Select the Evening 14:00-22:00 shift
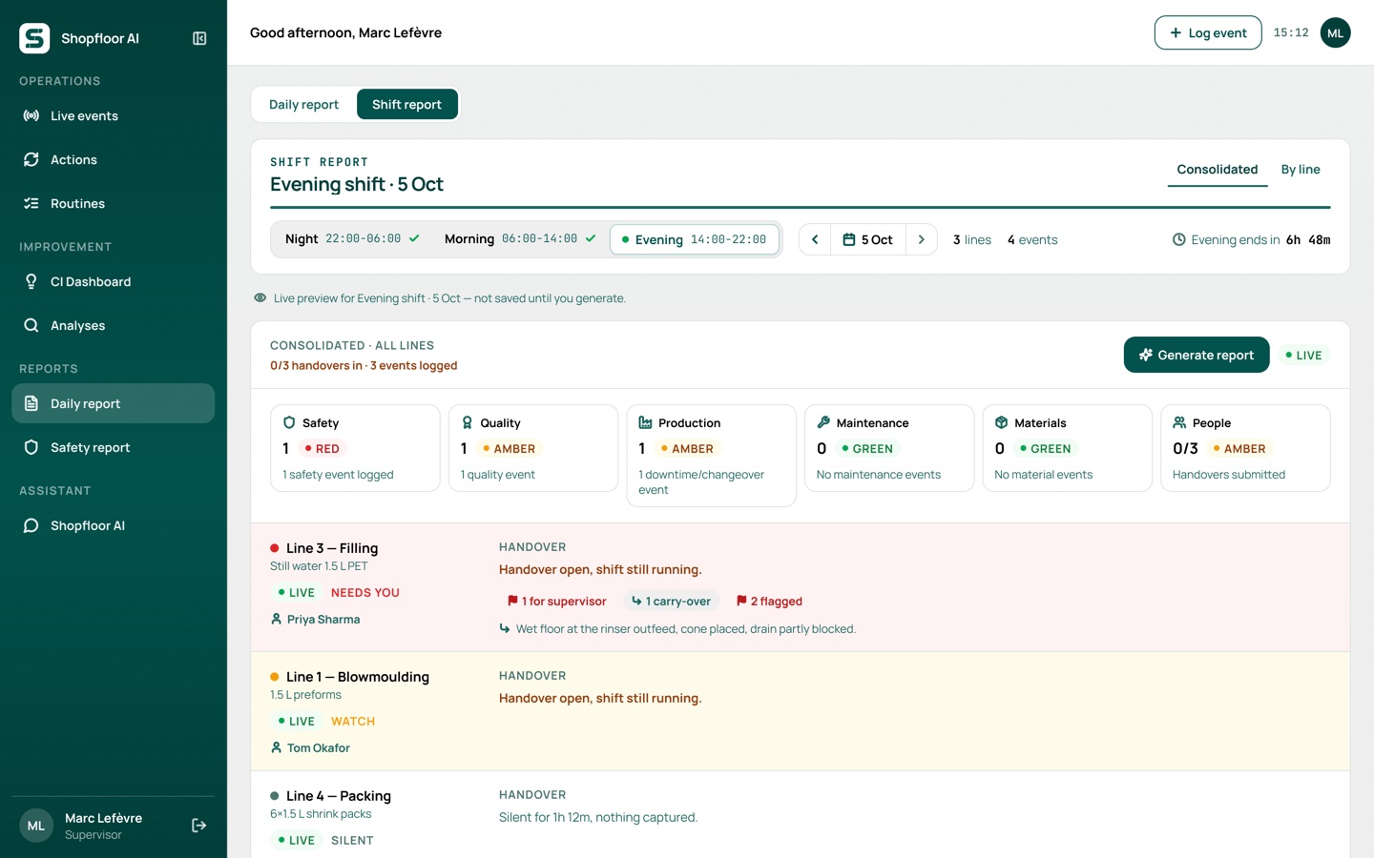The image size is (1374, 858). (695, 239)
